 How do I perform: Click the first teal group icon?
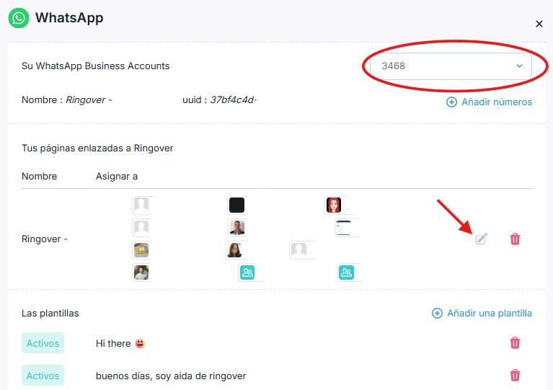(x=247, y=272)
